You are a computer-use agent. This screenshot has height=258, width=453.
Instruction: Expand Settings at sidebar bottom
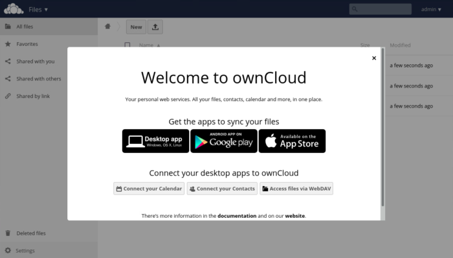point(49,250)
